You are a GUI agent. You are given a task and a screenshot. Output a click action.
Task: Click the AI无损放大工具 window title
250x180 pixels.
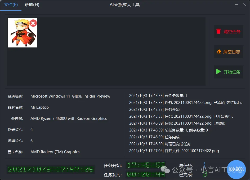coord(125,5)
